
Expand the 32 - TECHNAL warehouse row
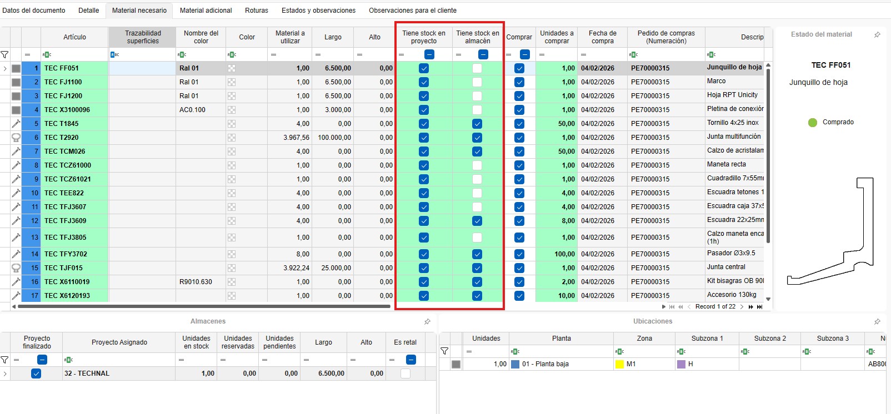point(5,373)
